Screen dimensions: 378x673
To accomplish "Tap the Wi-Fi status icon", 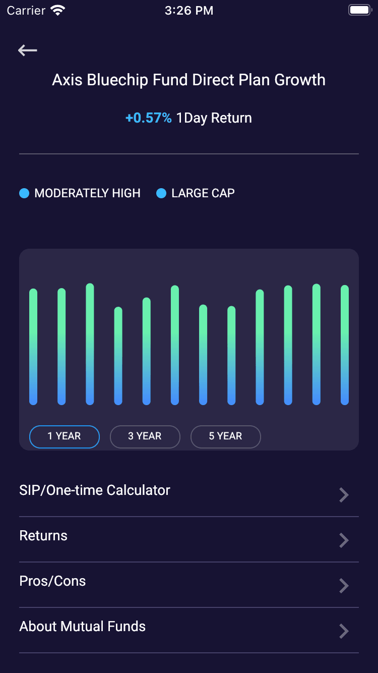I will click(58, 11).
